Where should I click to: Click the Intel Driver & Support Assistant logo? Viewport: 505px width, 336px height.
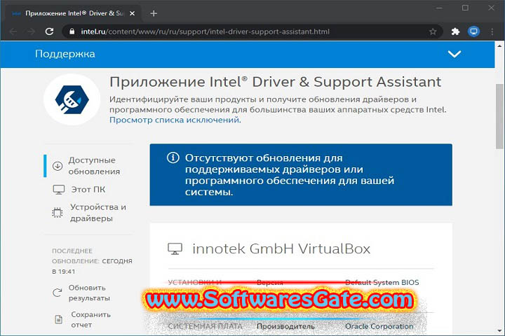[72, 99]
